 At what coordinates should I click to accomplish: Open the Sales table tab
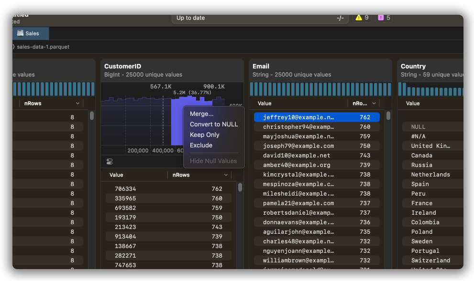[x=31, y=33]
